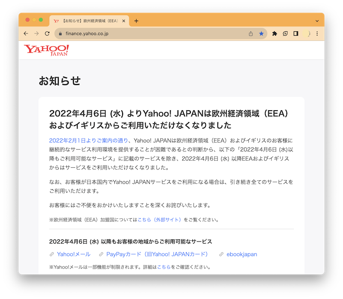Open Chrome three-dot menu

point(317,33)
